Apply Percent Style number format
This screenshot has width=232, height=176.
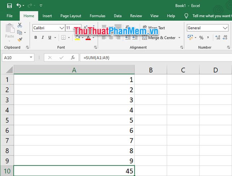201,38
